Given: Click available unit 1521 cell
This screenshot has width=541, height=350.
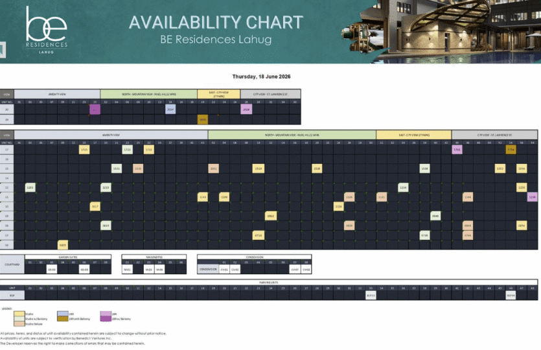Looking at the screenshot, I should tap(117, 169).
